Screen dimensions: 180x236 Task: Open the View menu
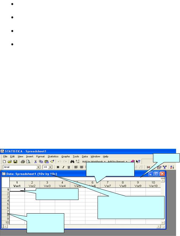tap(20, 157)
